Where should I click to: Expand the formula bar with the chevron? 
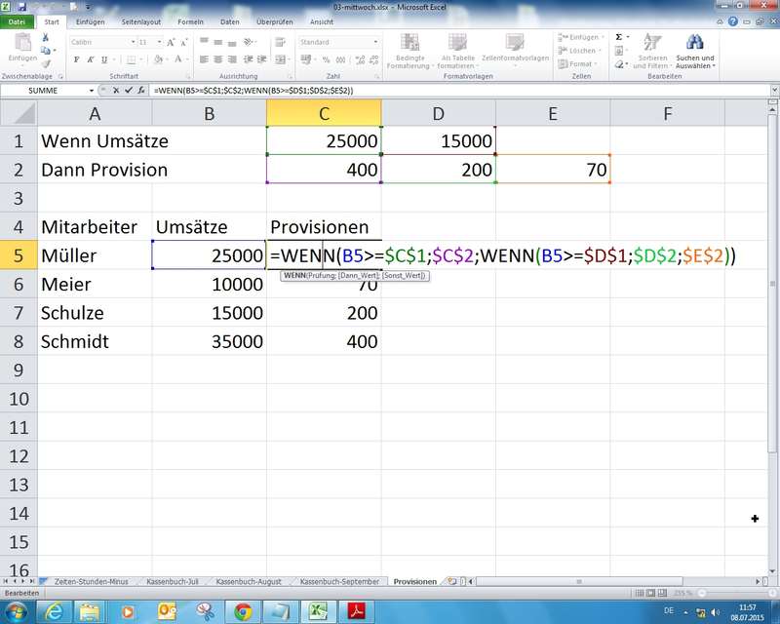tap(772, 90)
